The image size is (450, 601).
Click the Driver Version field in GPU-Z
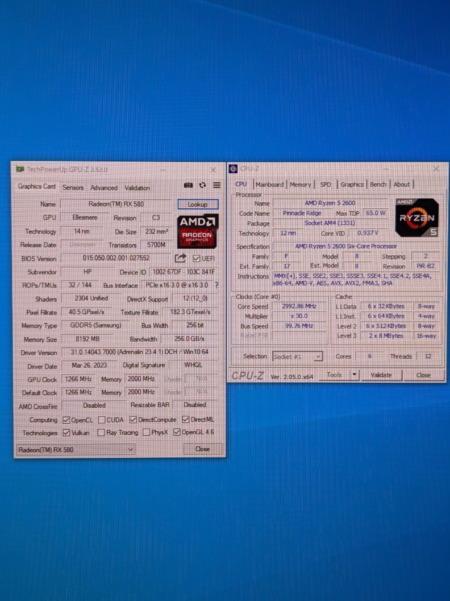140,352
